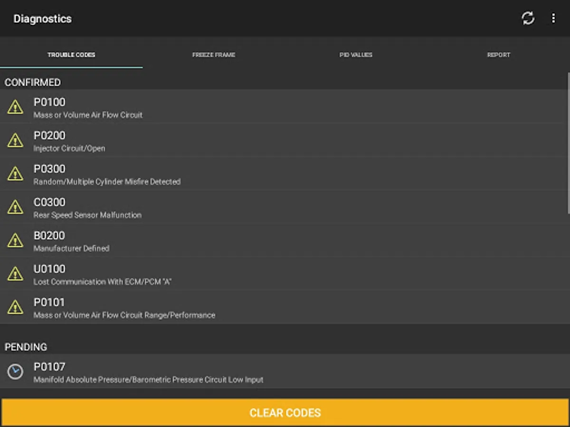Select the Manifold Absolute Pressure pending code

coord(284,371)
